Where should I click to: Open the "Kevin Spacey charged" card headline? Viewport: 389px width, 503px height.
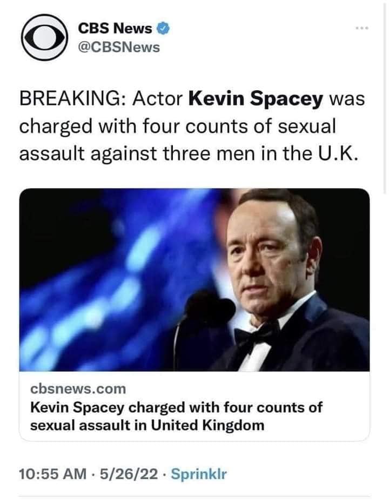(x=176, y=407)
